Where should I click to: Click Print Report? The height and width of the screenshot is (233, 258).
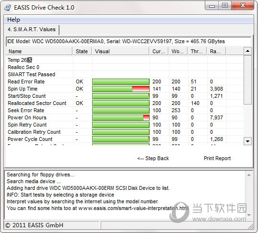click(x=217, y=158)
